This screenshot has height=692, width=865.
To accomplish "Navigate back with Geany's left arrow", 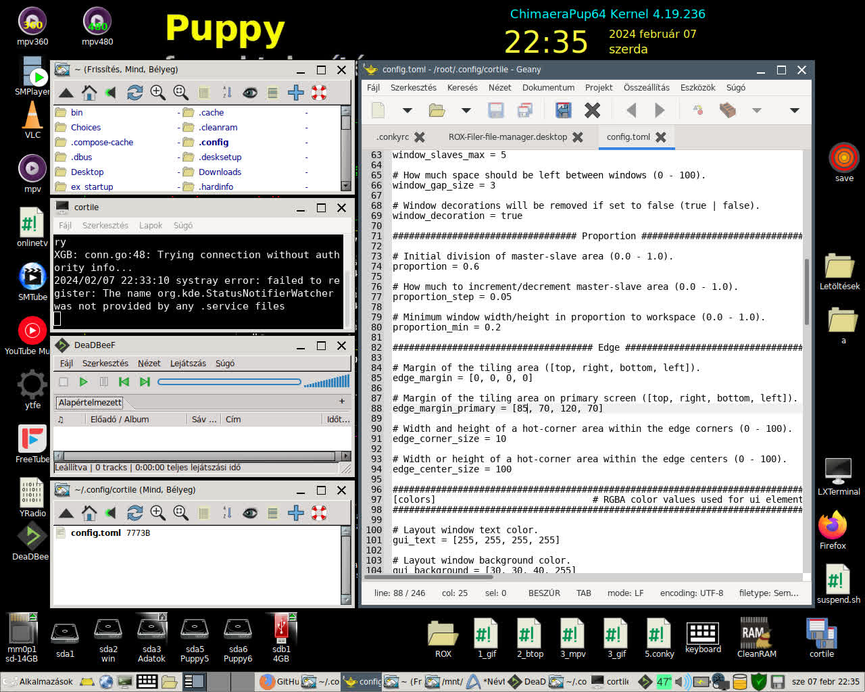I will (x=631, y=110).
